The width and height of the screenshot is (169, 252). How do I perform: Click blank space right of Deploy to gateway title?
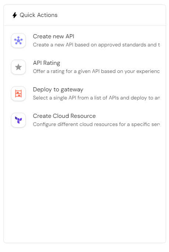(x=122, y=90)
